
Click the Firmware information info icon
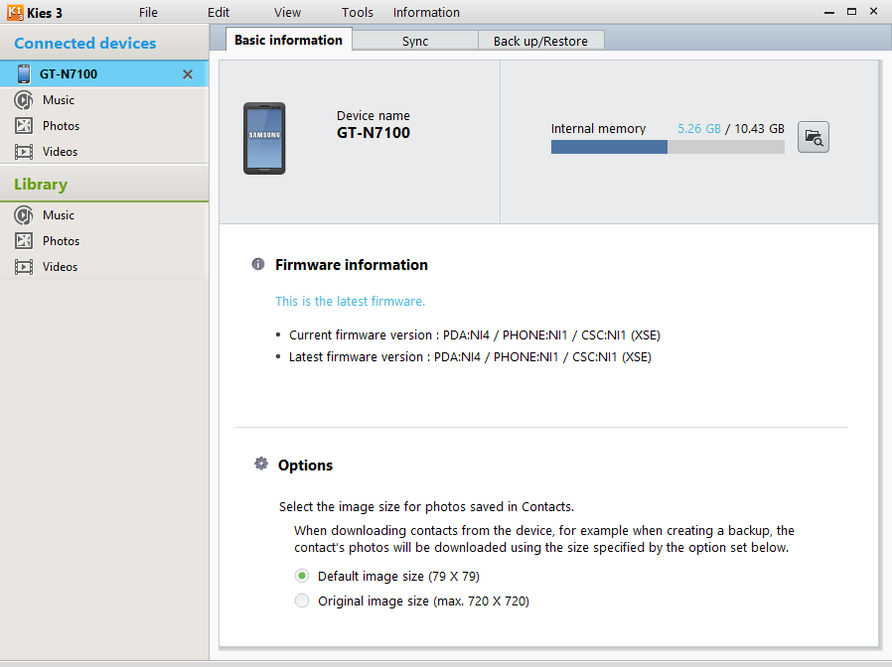click(258, 264)
